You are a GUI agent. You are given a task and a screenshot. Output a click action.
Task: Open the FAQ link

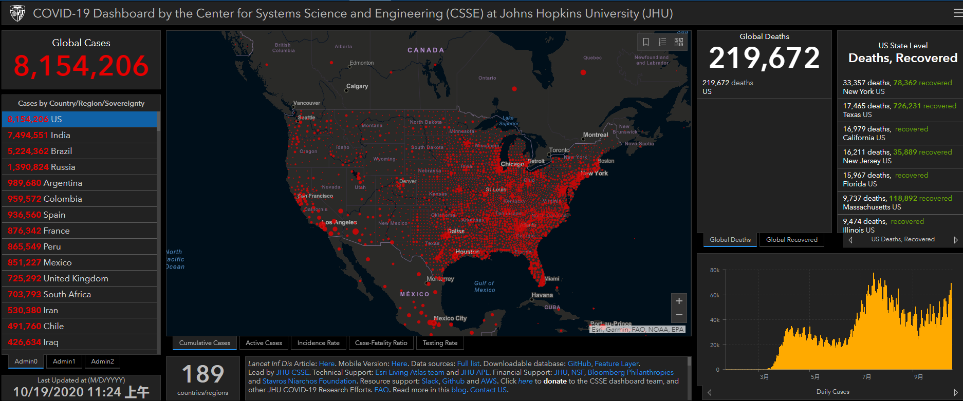[x=381, y=390]
